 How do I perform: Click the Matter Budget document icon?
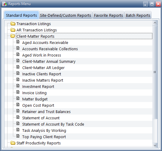[x=18, y=98]
